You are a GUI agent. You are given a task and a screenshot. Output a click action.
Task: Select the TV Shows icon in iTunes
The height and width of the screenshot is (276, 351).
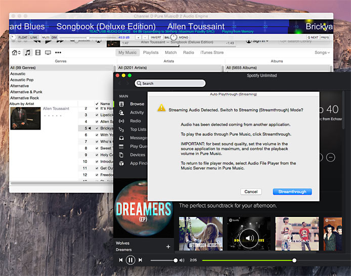[48, 52]
